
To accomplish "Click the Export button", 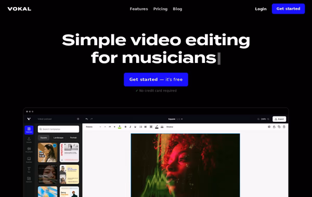I will point(279,119).
